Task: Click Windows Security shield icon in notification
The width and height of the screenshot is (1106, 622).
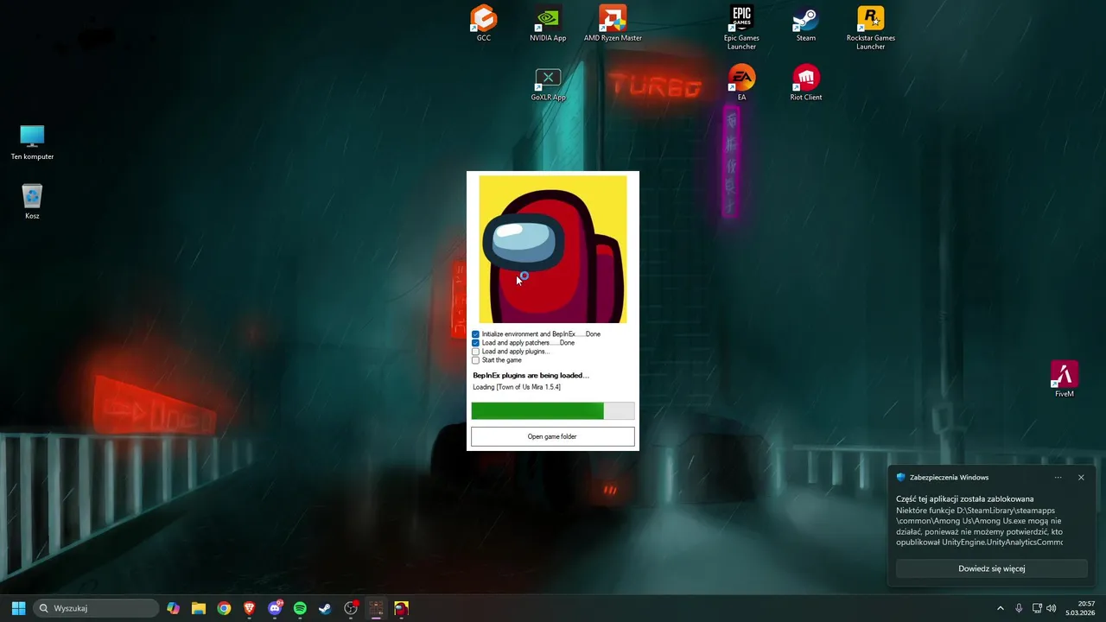Action: [x=901, y=477]
